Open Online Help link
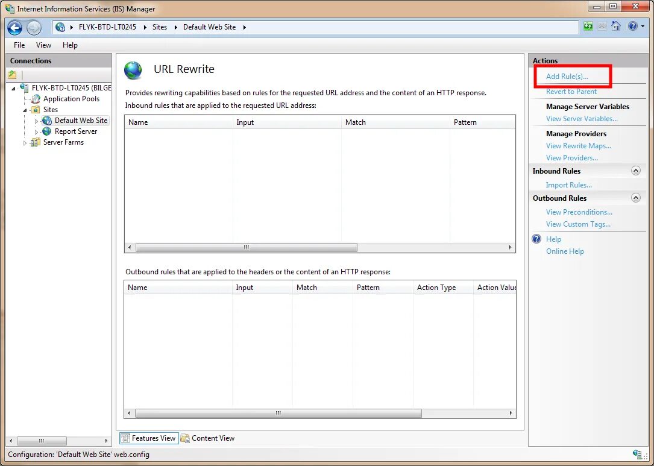This screenshot has width=654, height=466. pyautogui.click(x=565, y=251)
